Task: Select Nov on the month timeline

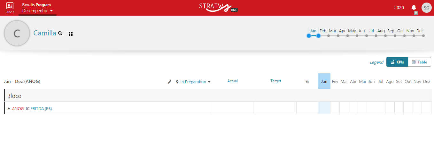Action: click(410, 31)
